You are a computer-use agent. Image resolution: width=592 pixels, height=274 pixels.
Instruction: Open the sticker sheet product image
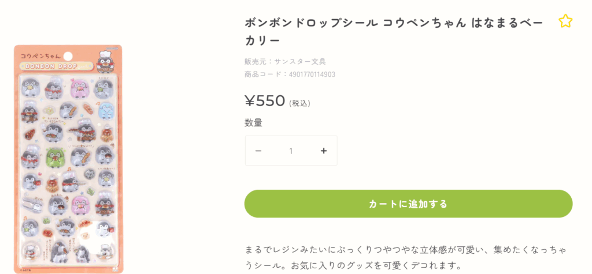click(68, 159)
